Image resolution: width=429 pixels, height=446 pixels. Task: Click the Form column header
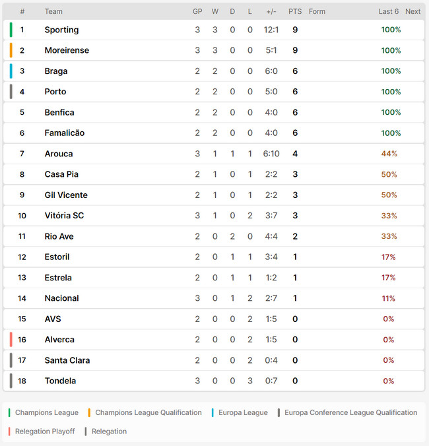(x=317, y=11)
